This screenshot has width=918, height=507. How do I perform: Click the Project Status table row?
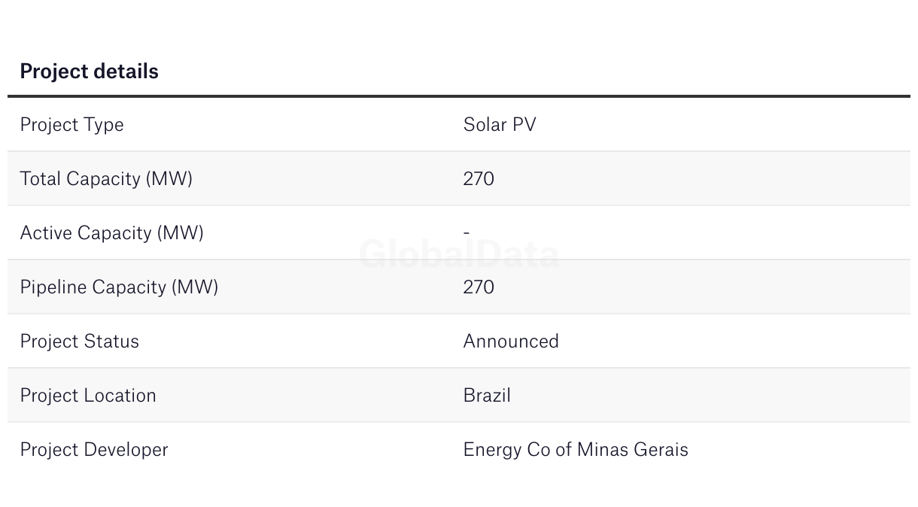coord(459,342)
